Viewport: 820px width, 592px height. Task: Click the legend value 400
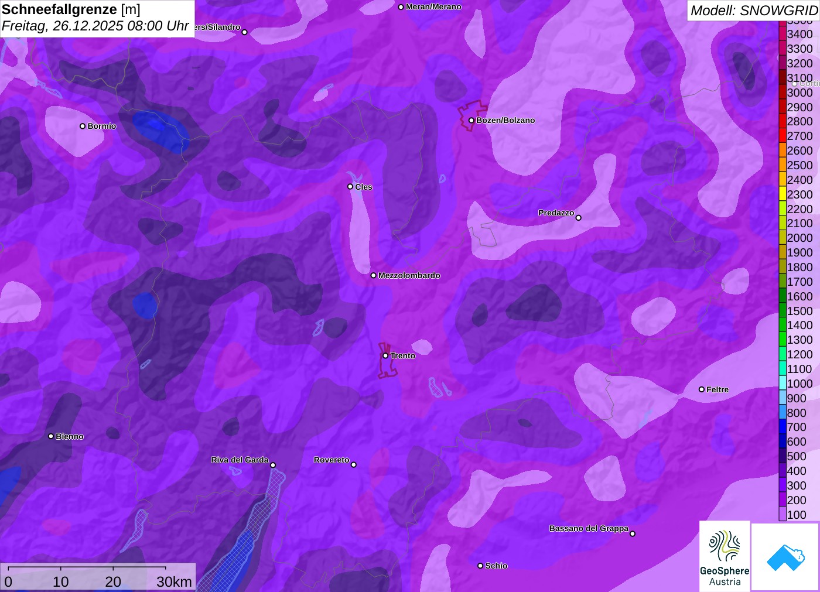797,471
